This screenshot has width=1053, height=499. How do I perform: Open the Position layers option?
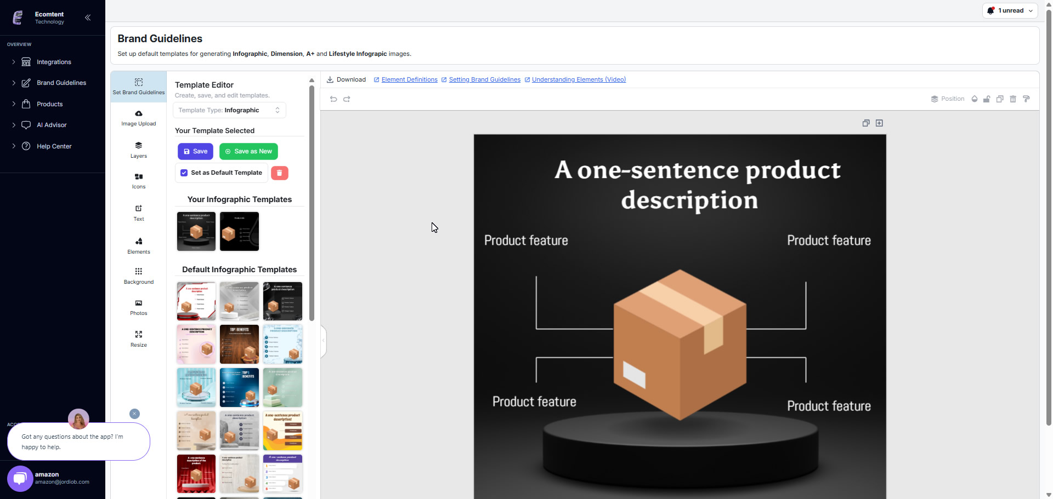tap(947, 99)
